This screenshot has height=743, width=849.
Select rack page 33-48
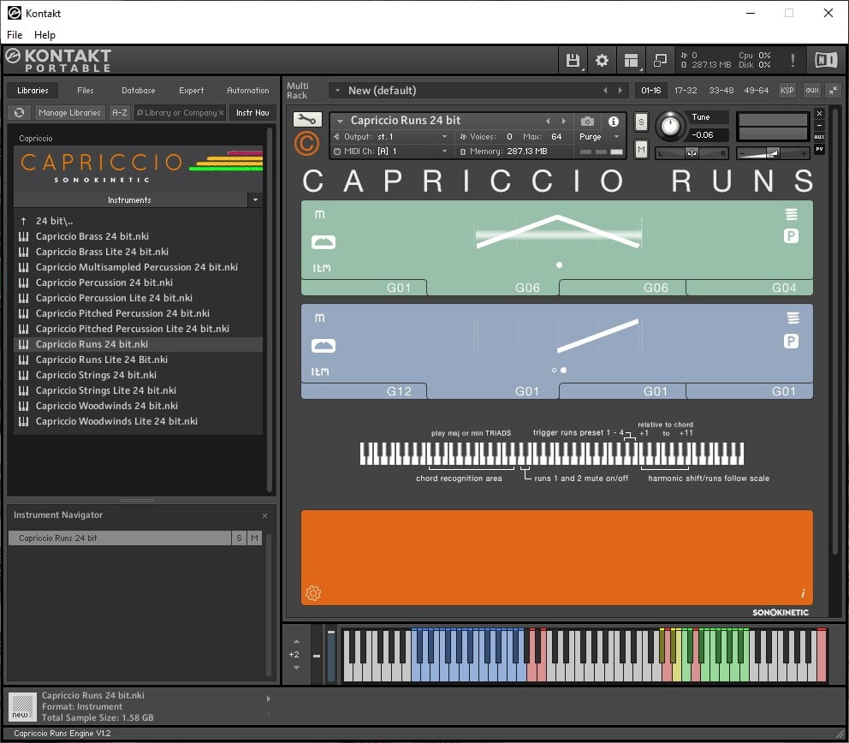click(721, 91)
